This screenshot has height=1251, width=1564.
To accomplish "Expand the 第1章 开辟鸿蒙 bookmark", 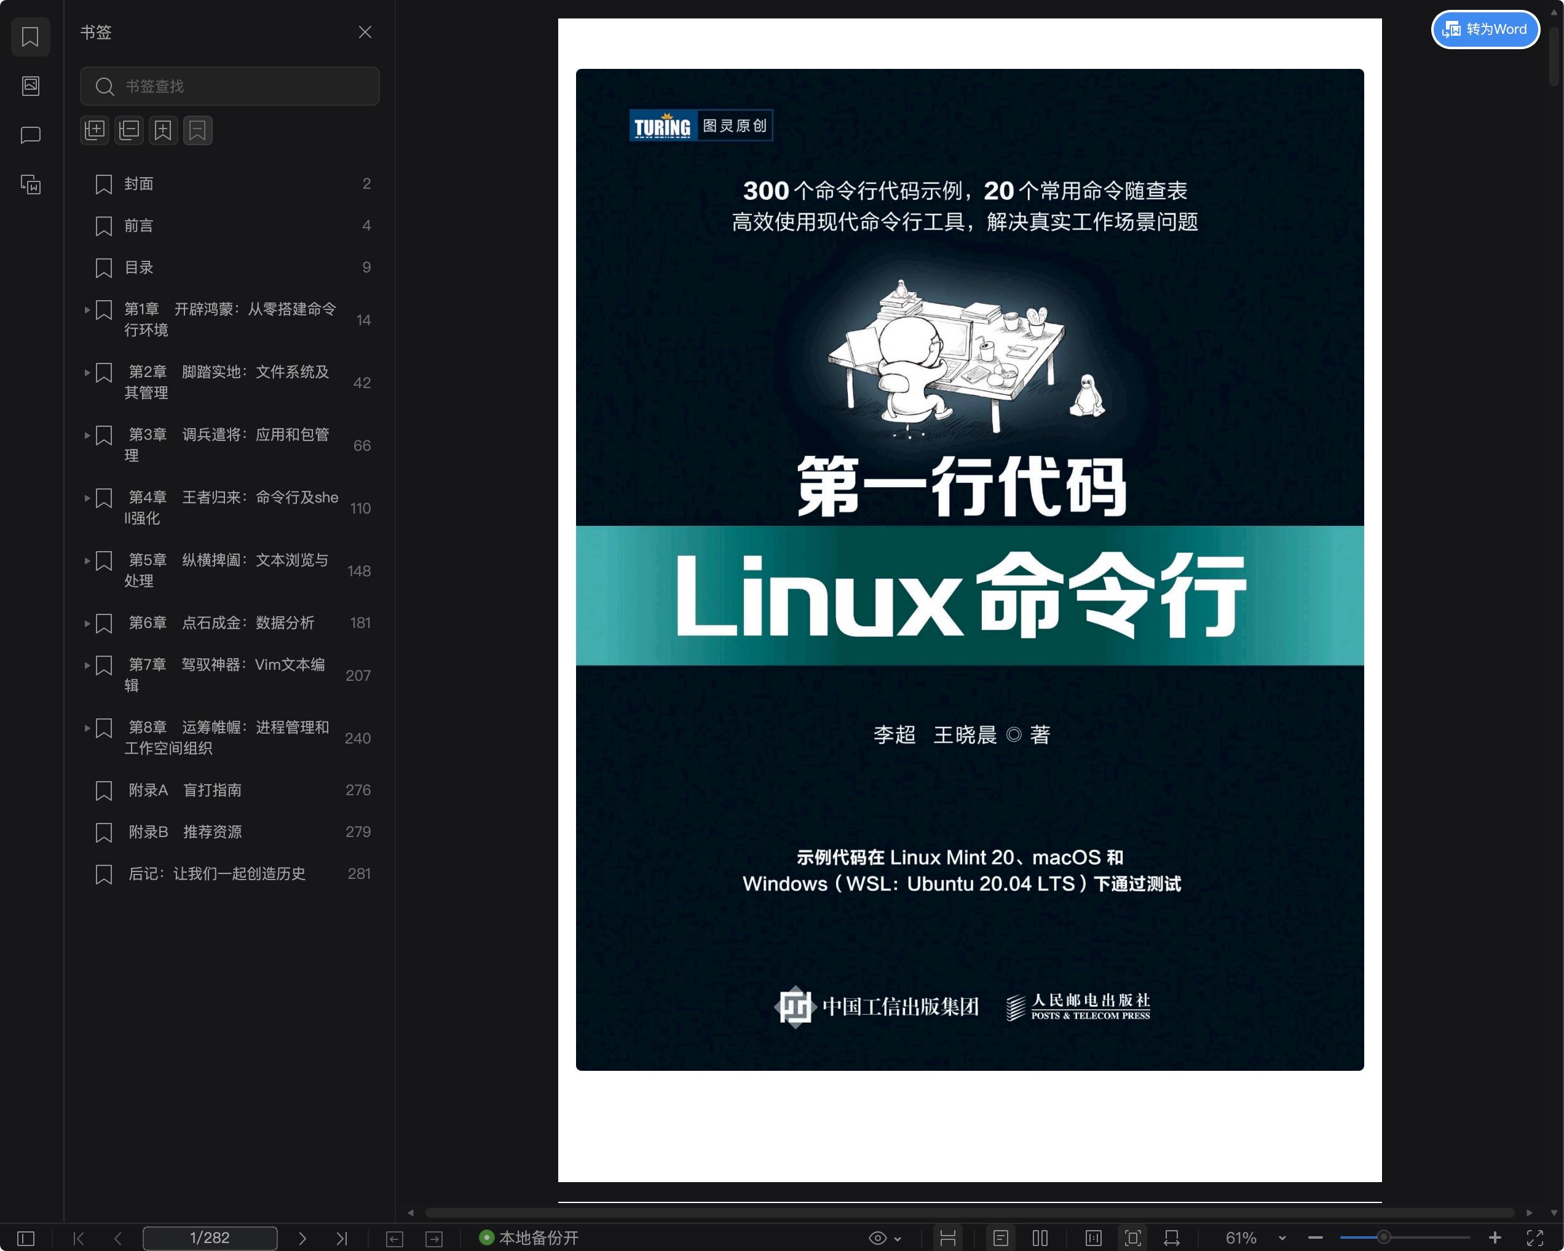I will click(x=87, y=310).
